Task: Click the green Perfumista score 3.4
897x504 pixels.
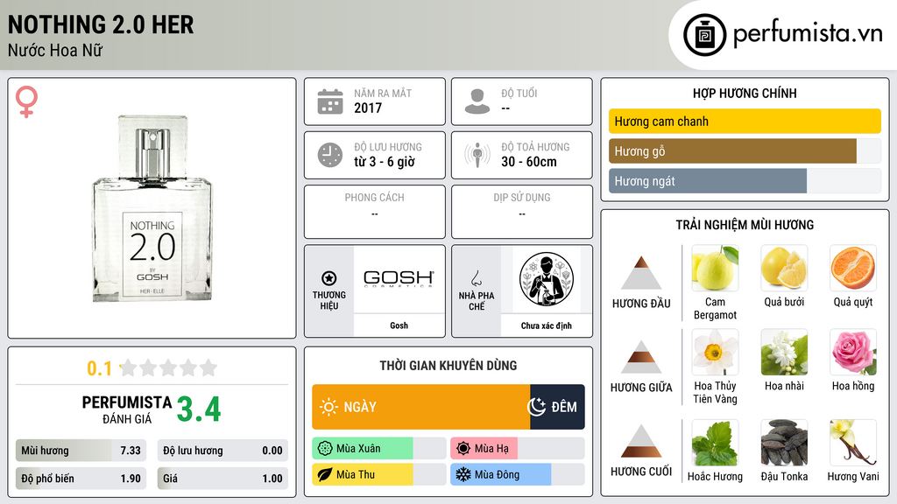Action: pyautogui.click(x=199, y=409)
